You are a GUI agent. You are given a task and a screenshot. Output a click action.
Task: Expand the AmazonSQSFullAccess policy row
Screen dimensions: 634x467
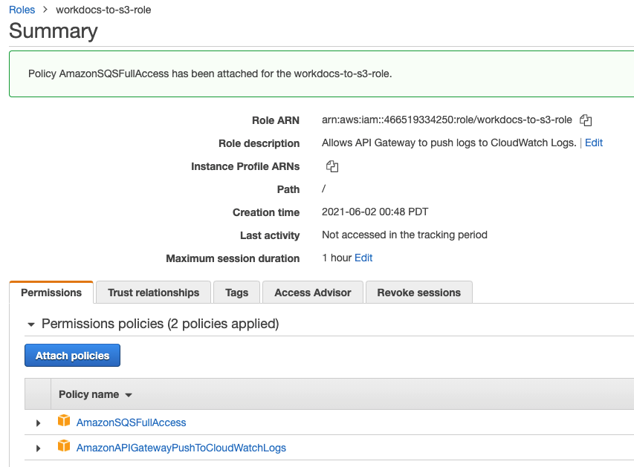pyautogui.click(x=38, y=422)
